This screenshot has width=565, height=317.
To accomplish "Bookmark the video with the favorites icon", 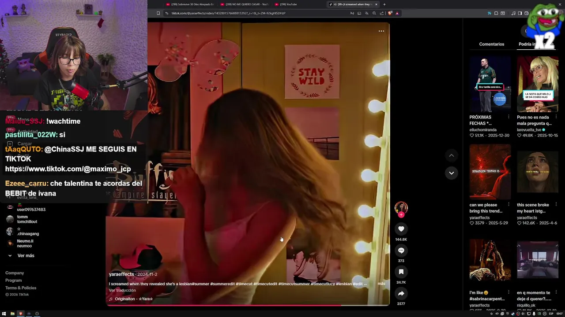I will point(401,272).
